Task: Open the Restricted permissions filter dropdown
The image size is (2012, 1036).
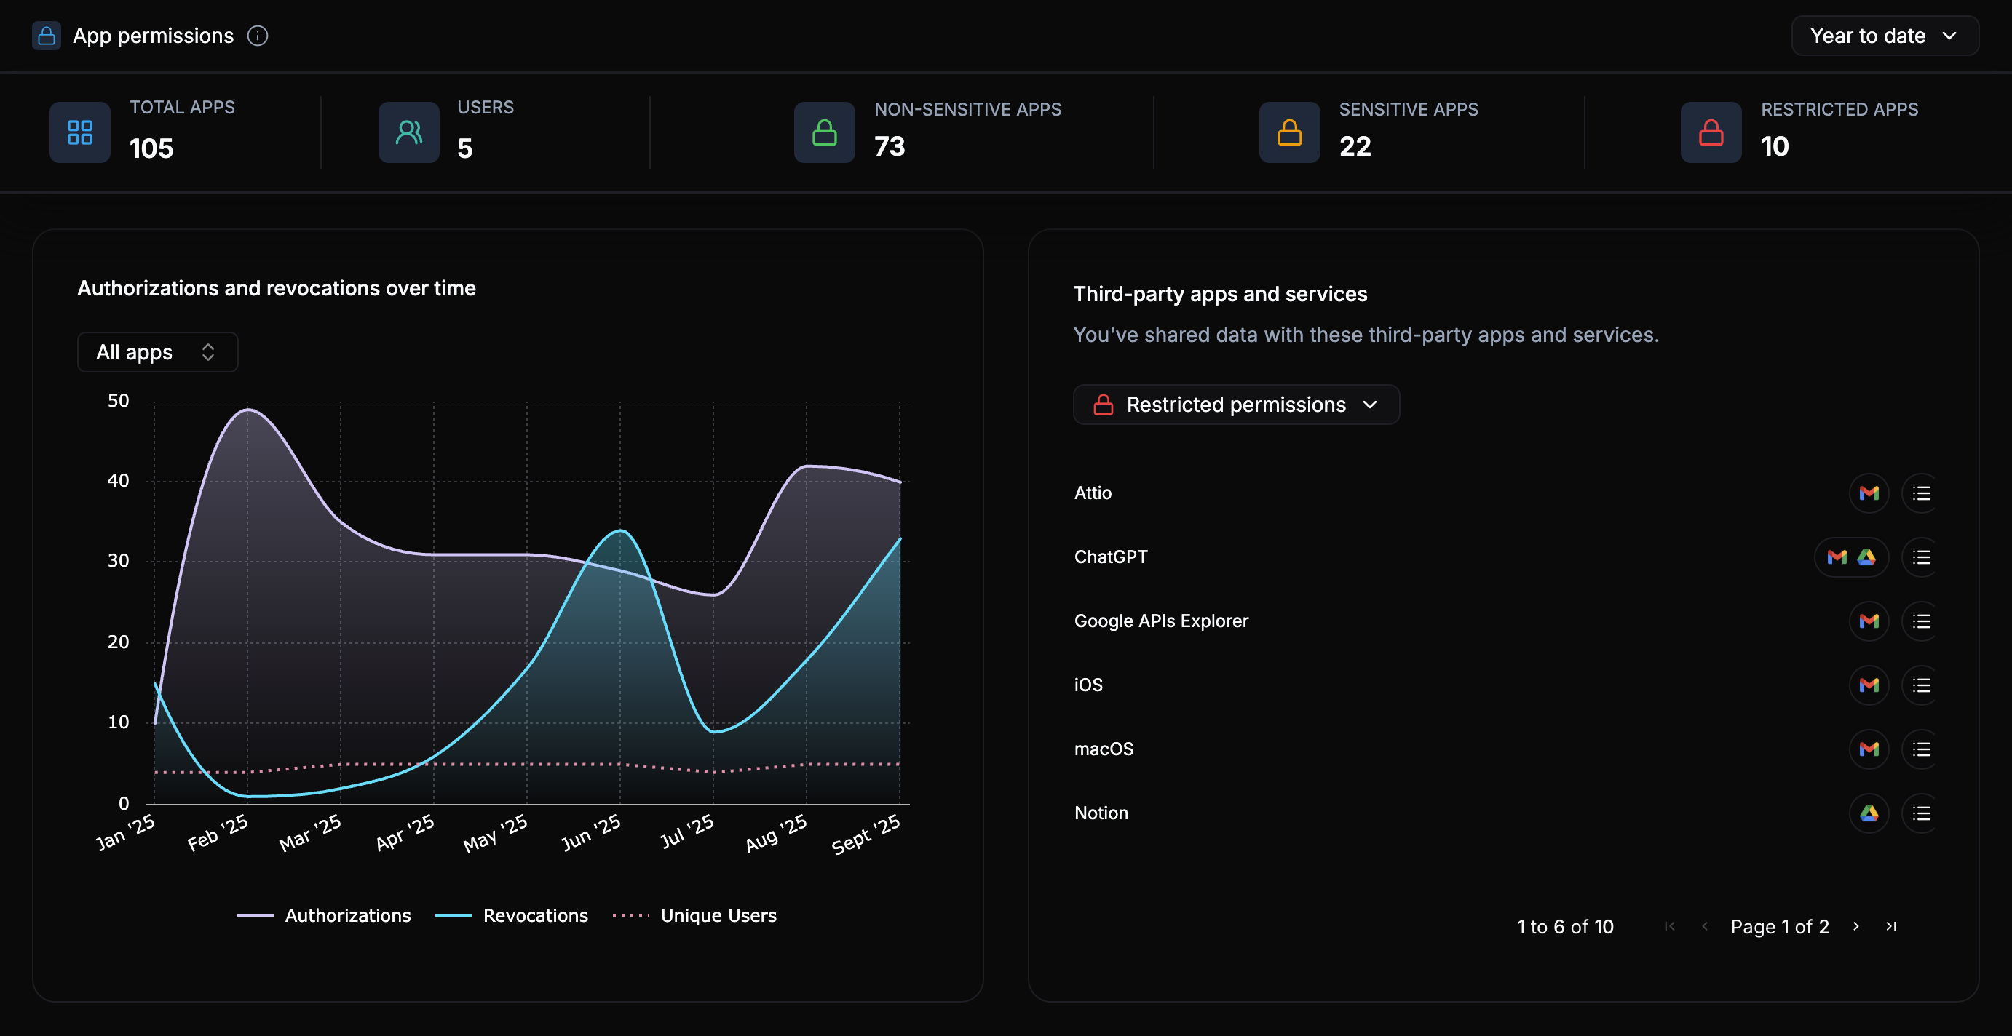Action: (1235, 405)
